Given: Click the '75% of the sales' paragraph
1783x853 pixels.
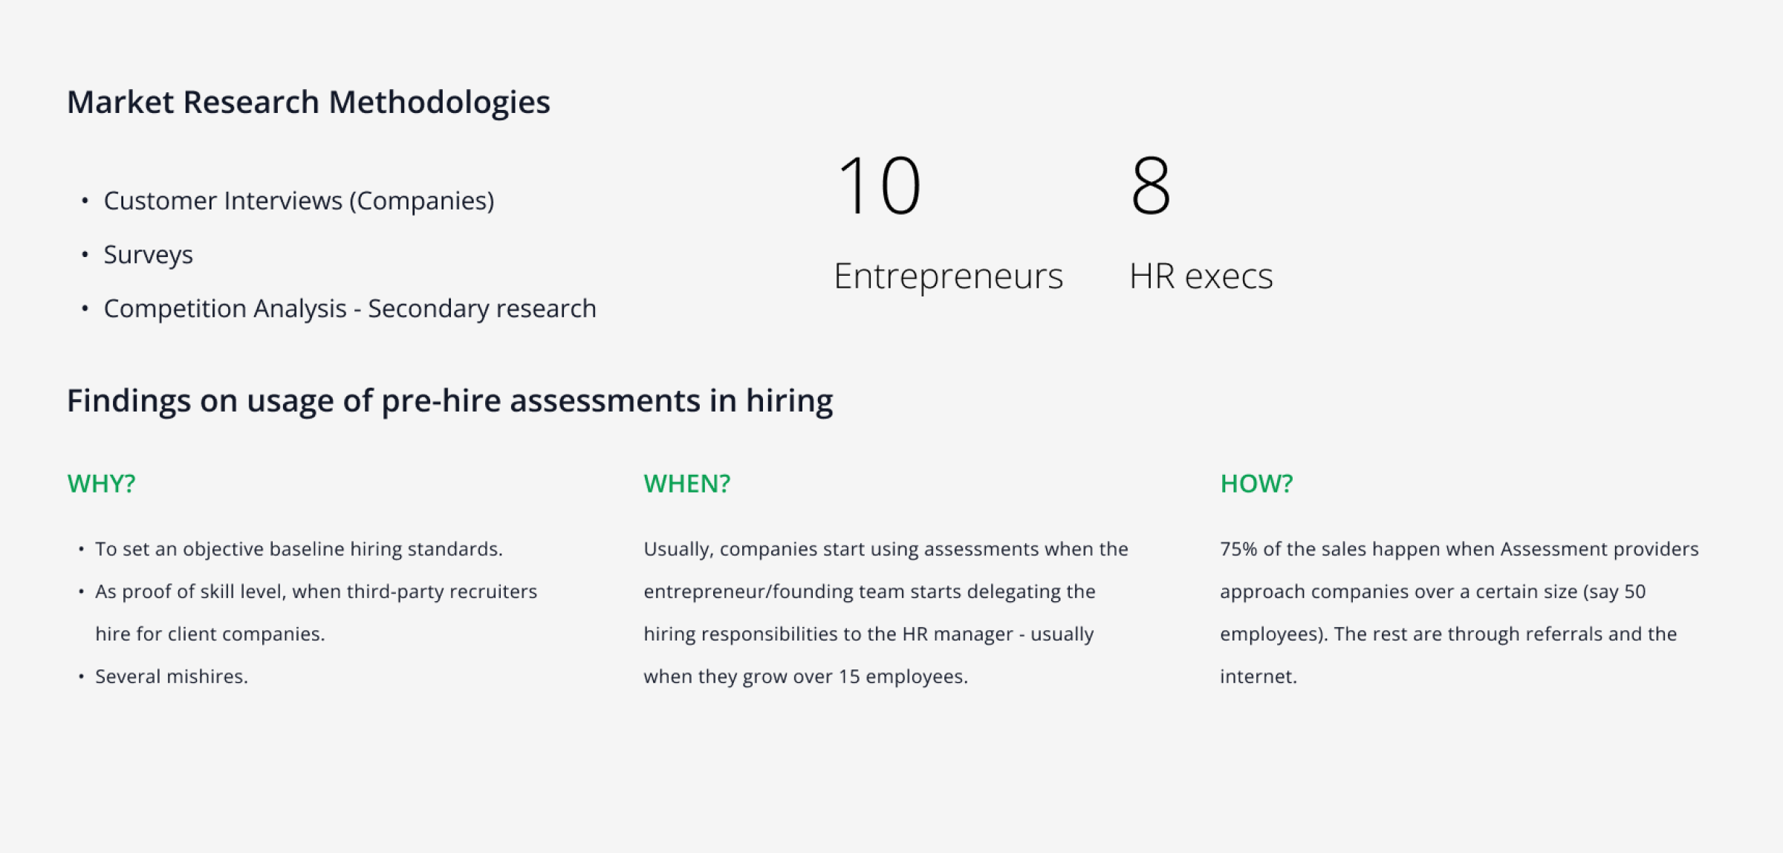Looking at the screenshot, I should (1459, 549).
